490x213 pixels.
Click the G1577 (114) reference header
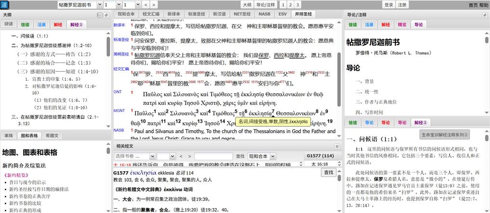pos(319,156)
